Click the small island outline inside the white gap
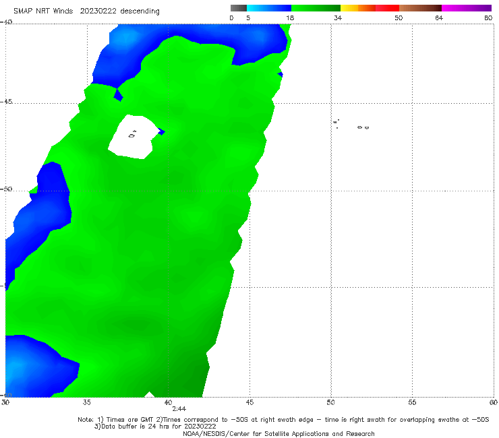This screenshot has width=499, height=438. [x=131, y=135]
